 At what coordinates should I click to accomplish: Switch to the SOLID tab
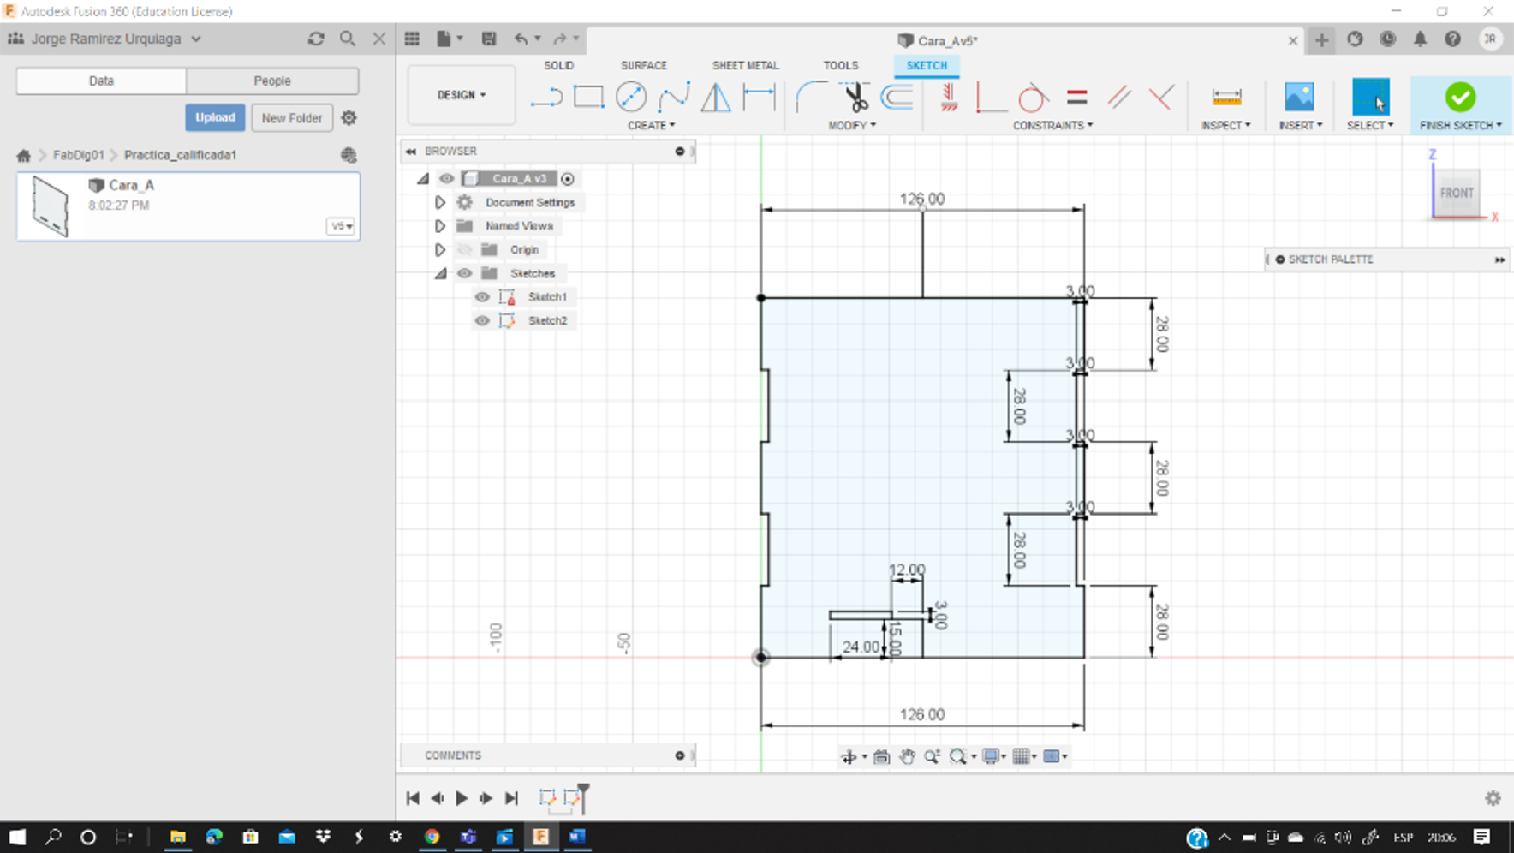(x=558, y=65)
